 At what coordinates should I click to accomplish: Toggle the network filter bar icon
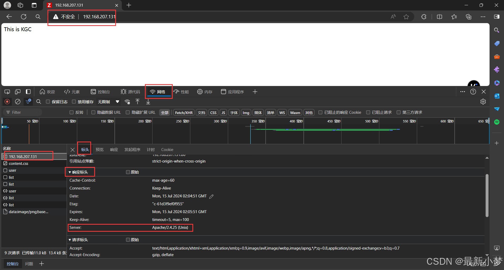point(28,102)
